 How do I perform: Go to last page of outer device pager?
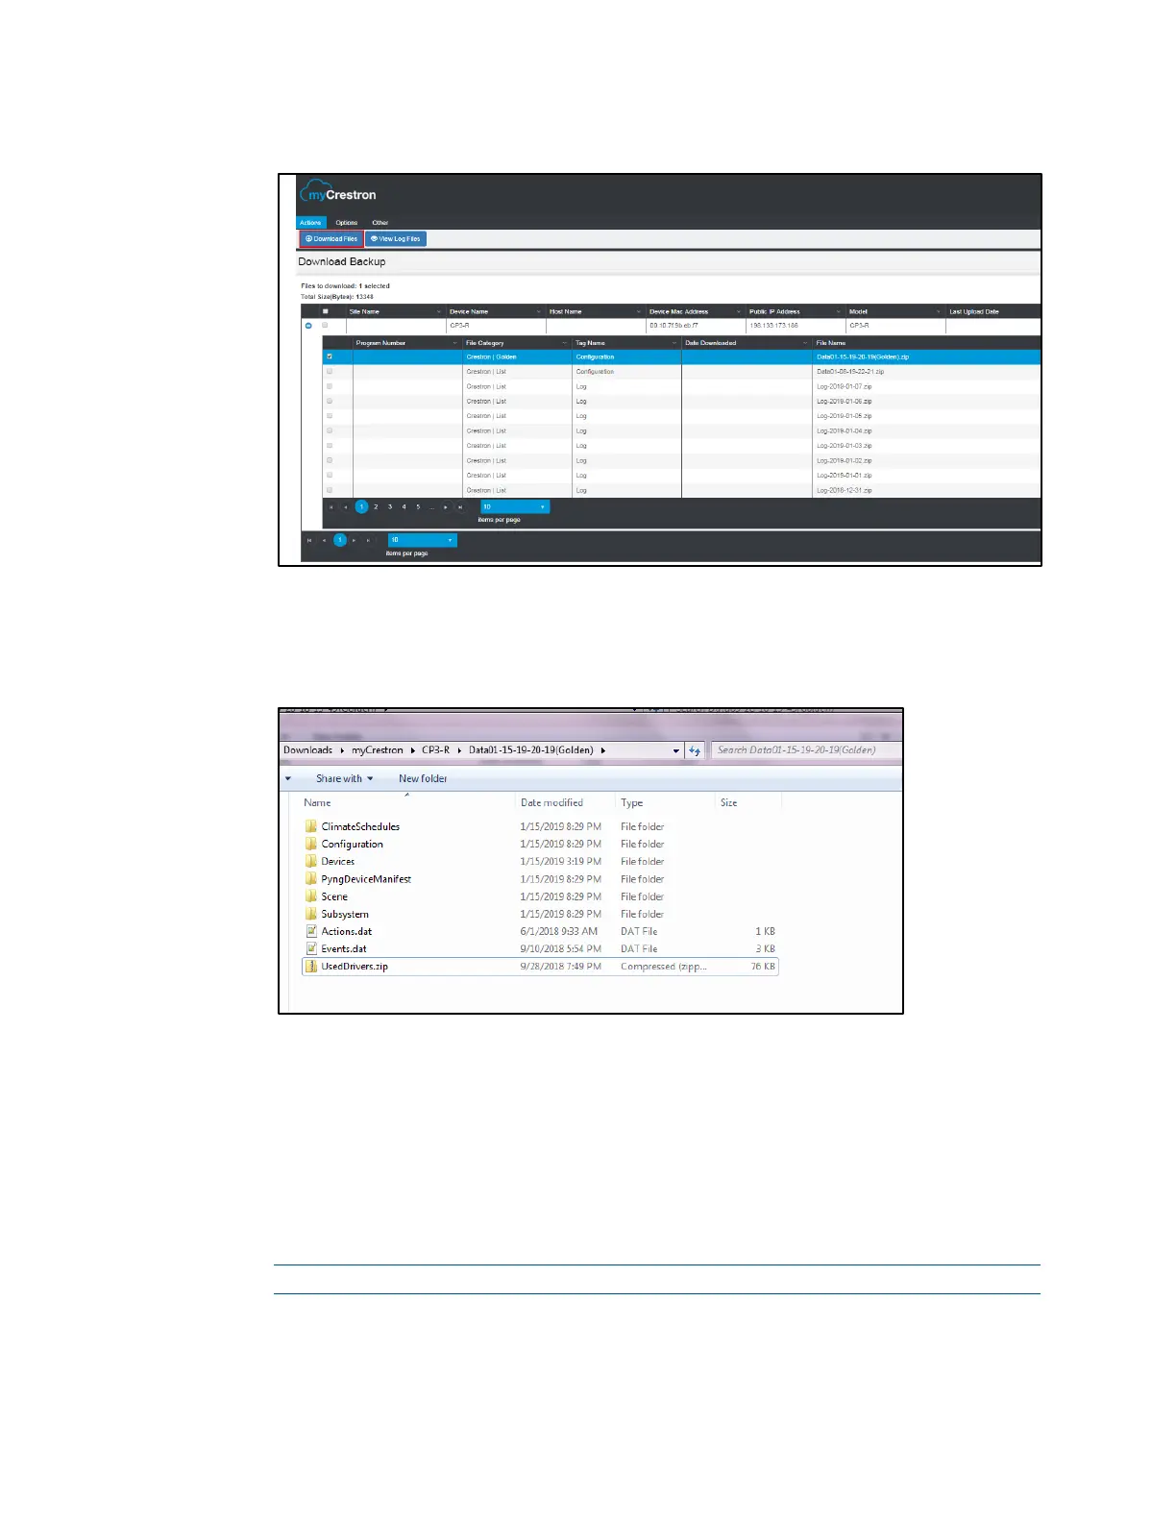point(368,540)
